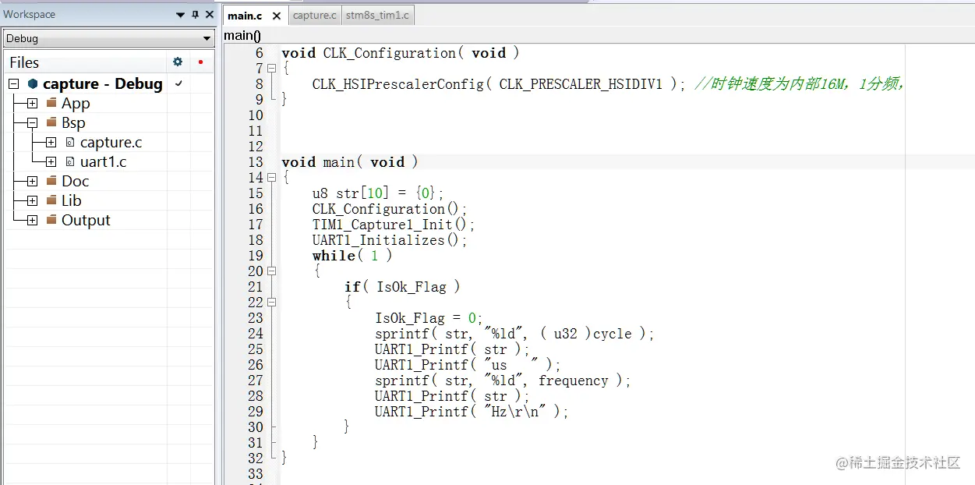The width and height of the screenshot is (975, 485).
Task: Select the App group label
Action: 76,103
